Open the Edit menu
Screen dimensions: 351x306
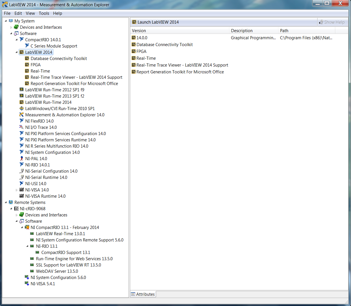[x=18, y=13]
